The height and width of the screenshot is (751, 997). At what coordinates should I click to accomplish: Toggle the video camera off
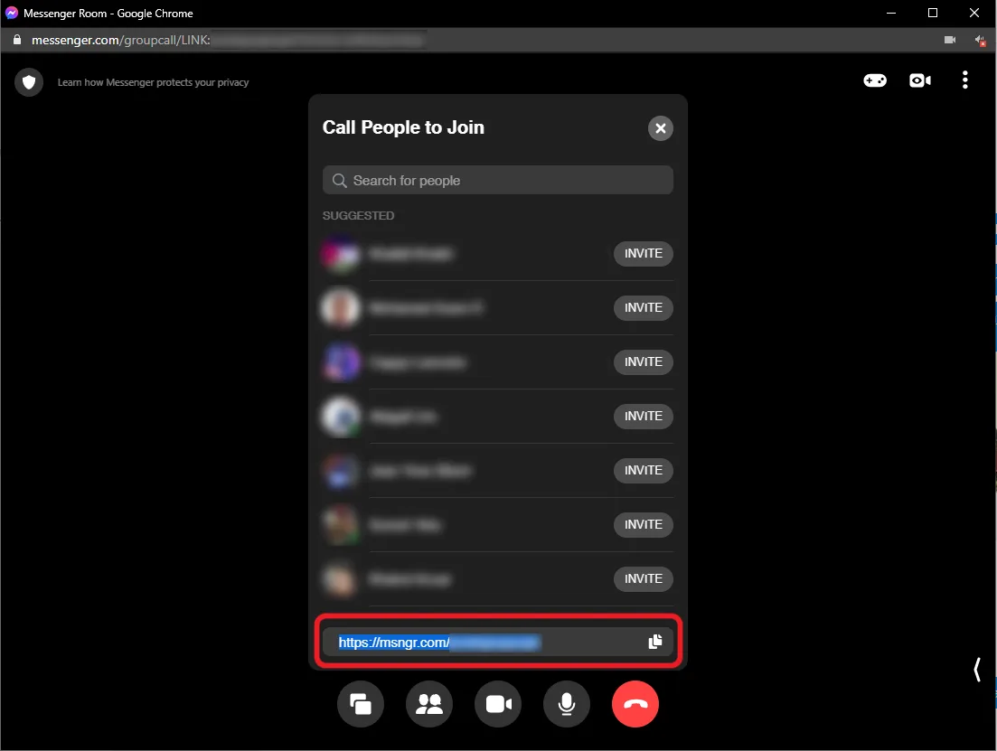(x=498, y=704)
